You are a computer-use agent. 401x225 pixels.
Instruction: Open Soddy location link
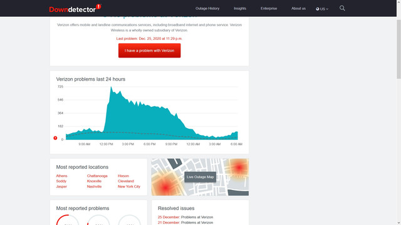[61, 181]
